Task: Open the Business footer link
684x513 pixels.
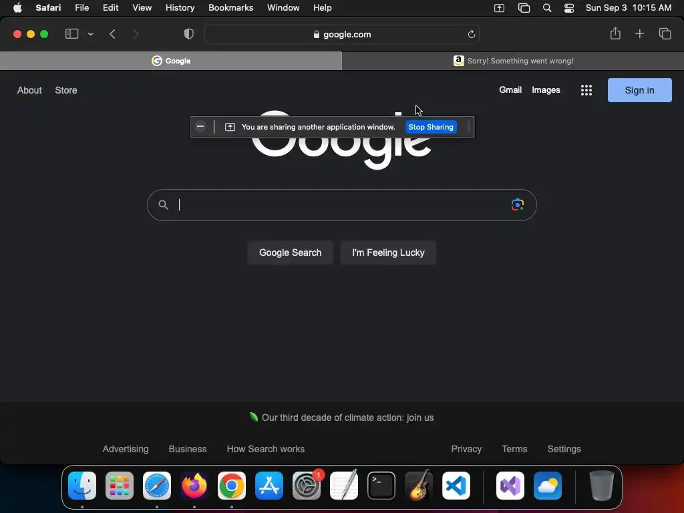Action: coord(188,449)
